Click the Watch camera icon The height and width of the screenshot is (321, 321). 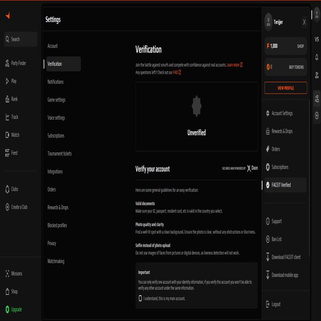(8, 134)
